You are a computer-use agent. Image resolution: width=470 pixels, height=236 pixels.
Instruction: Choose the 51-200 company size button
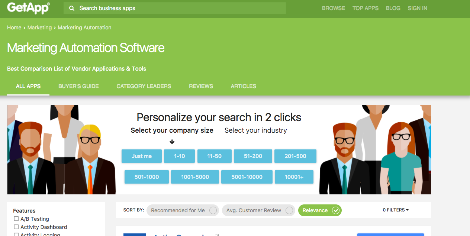(253, 156)
